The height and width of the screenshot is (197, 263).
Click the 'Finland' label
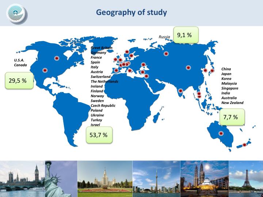tap(97, 91)
